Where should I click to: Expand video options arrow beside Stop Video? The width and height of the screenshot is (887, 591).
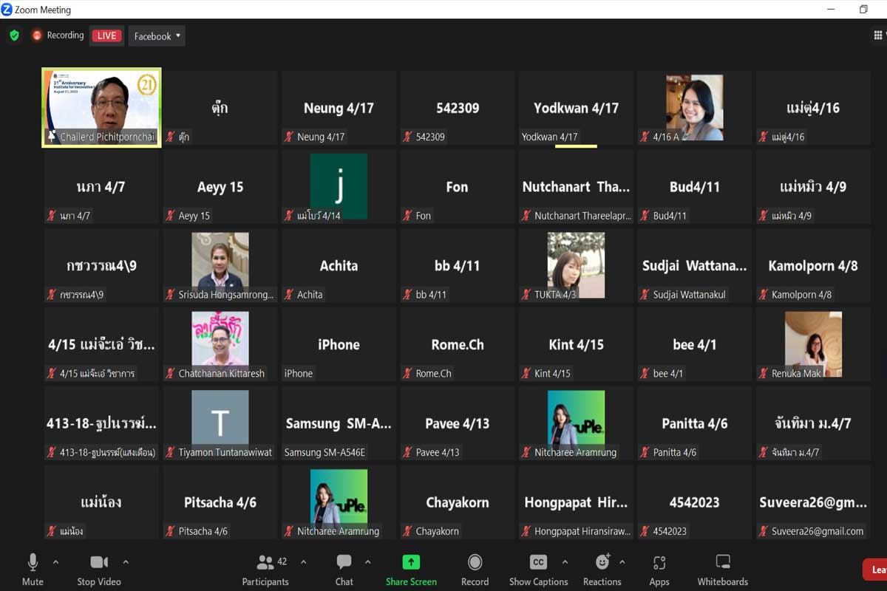click(126, 562)
